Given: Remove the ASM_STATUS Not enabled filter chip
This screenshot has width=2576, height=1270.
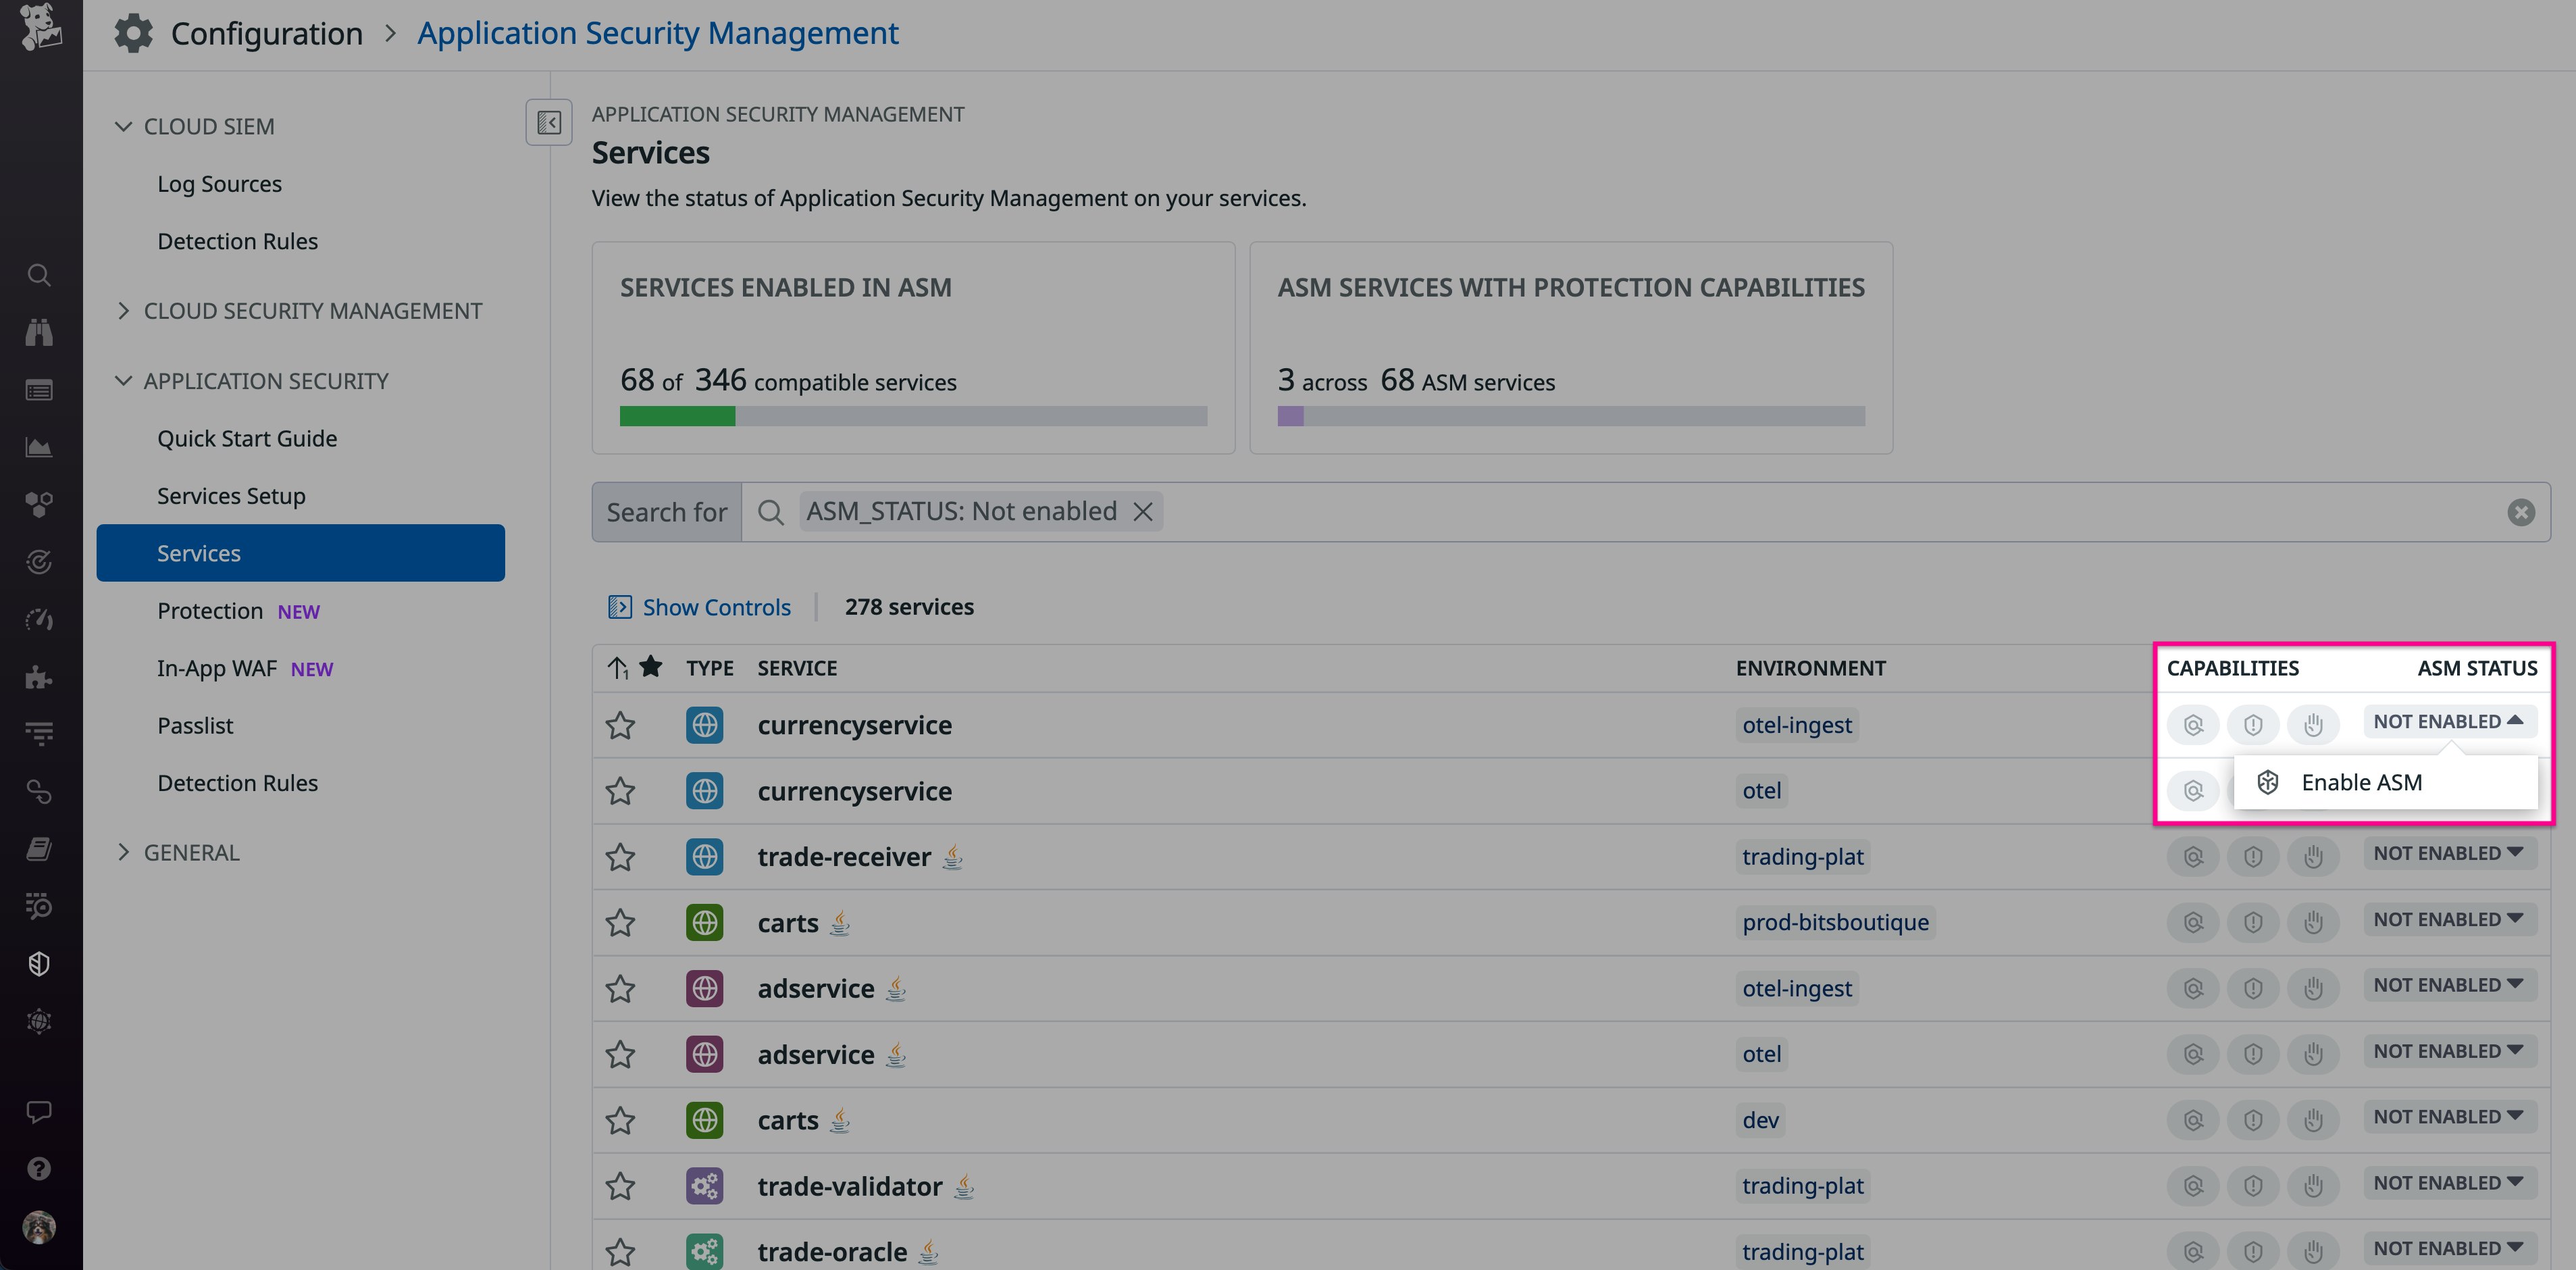Looking at the screenshot, I should (1142, 512).
